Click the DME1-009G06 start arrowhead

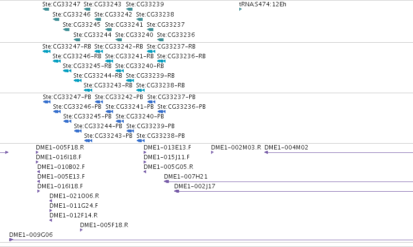(11, 240)
